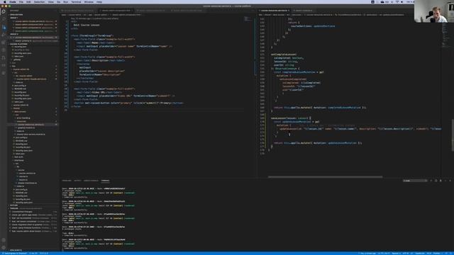Image resolution: width=454 pixels, height=255 pixels.
Task: Switch to the PROBLEMS panel tab
Action: pos(67,181)
